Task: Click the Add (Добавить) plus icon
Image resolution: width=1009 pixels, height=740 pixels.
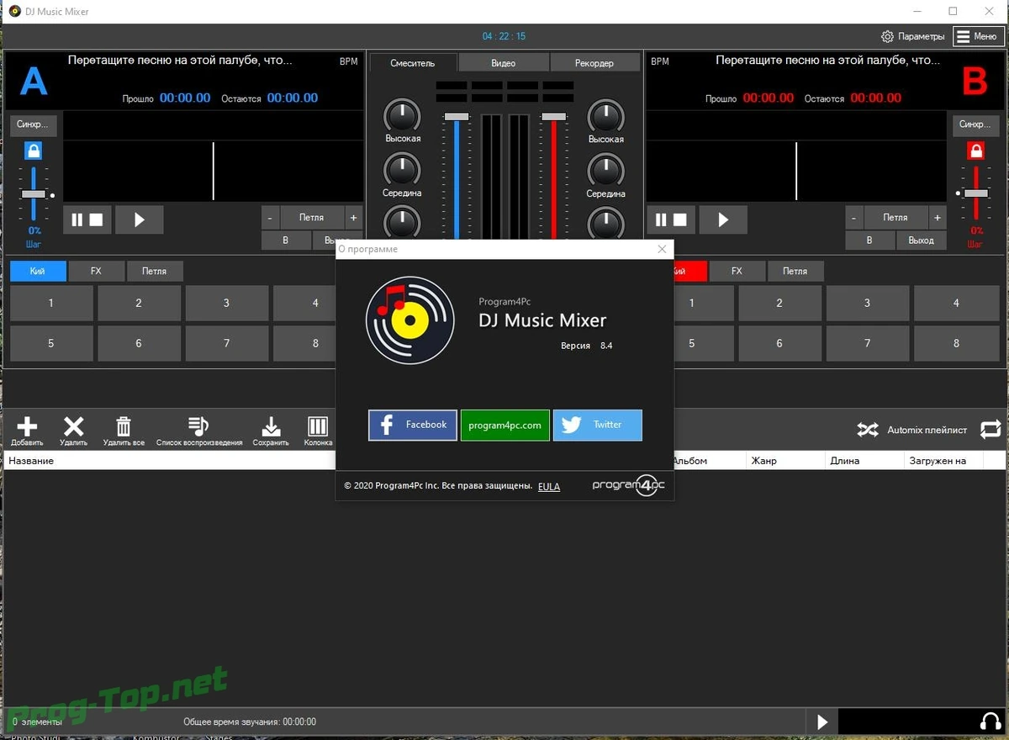Action: (27, 426)
